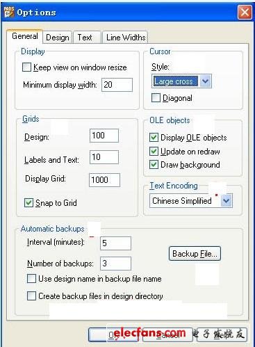The image size is (255, 347).
Task: Switch to the Design tab
Action: [58, 38]
